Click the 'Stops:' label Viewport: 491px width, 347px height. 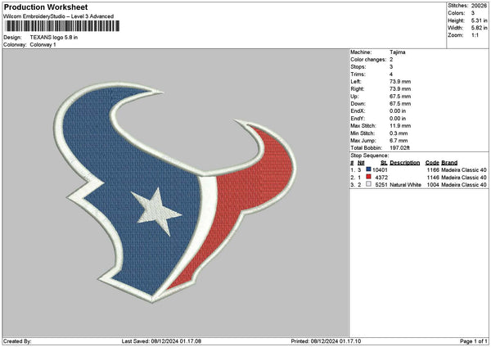pos(358,67)
